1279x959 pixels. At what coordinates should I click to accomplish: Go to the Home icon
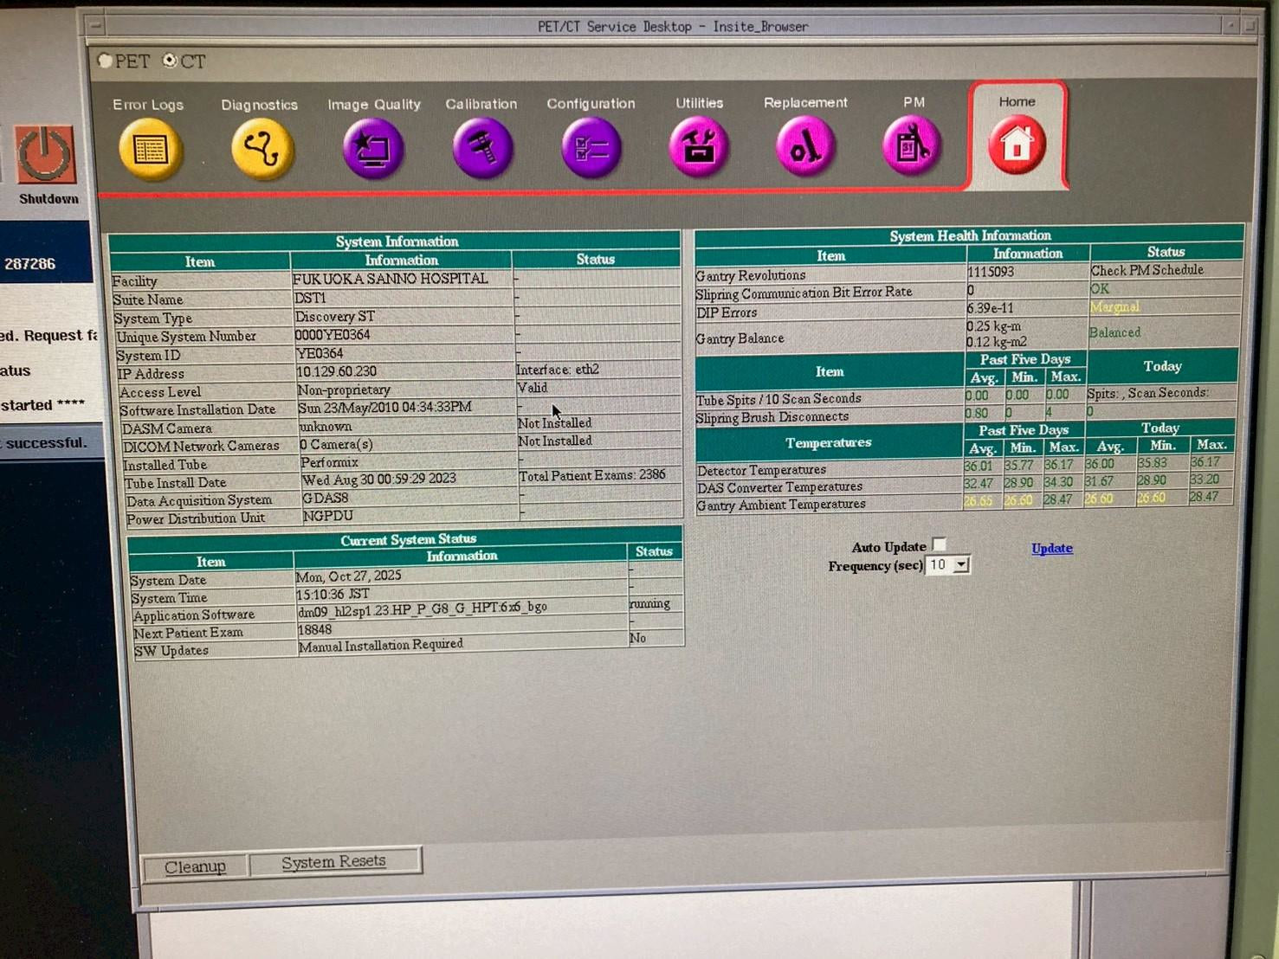pos(1017,145)
